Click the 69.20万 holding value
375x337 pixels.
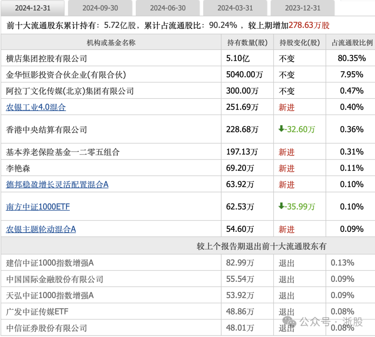click(x=240, y=168)
